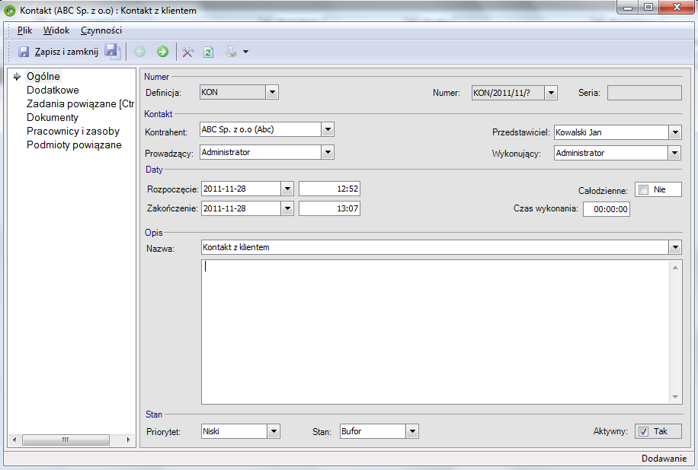This screenshot has height=470, width=698.
Task: Expand the Stan Bufor dropdown
Action: 412,431
